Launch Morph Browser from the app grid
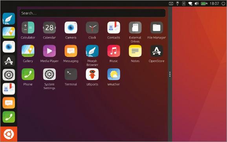227x142 pixels. pyautogui.click(x=92, y=51)
